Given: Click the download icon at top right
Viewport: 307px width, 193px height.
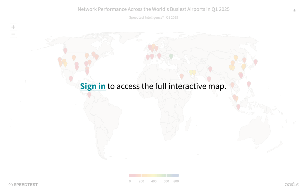Looking at the screenshot, I should tap(294, 10).
